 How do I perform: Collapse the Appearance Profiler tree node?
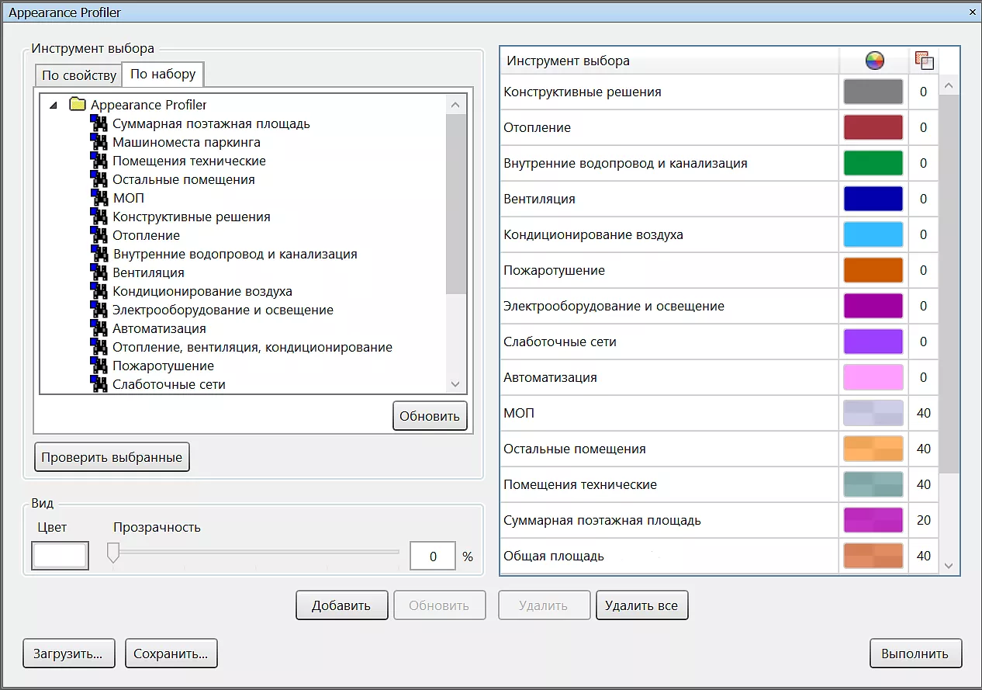pos(53,105)
